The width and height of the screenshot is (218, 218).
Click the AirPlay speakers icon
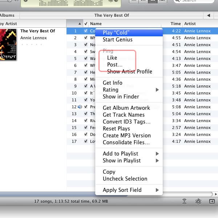click(184, 201)
